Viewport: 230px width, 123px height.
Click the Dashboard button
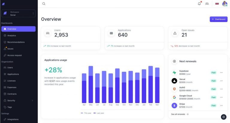(x=218, y=19)
